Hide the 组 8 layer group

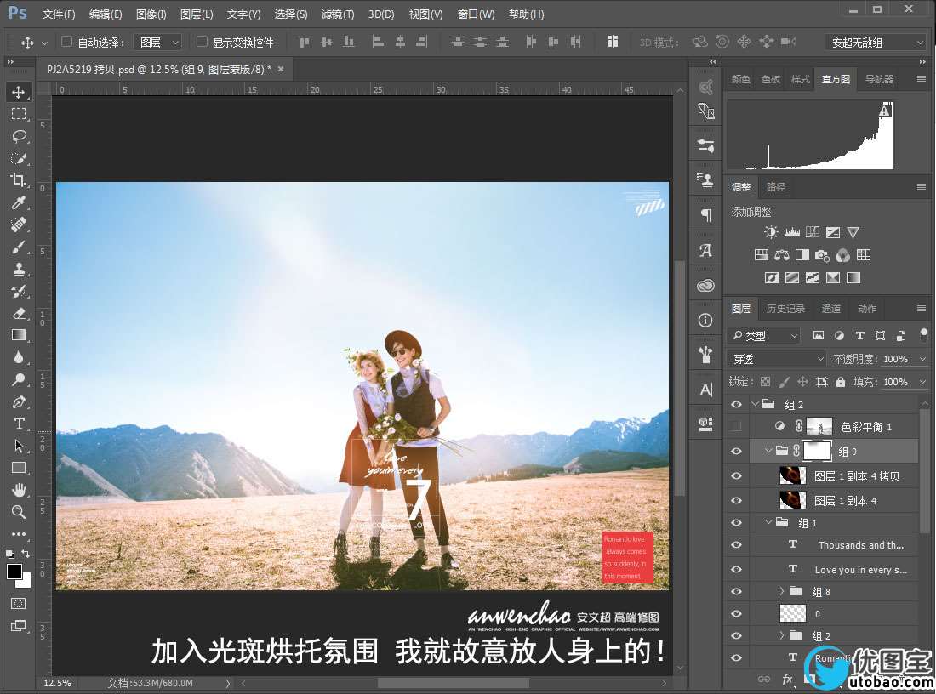click(736, 591)
